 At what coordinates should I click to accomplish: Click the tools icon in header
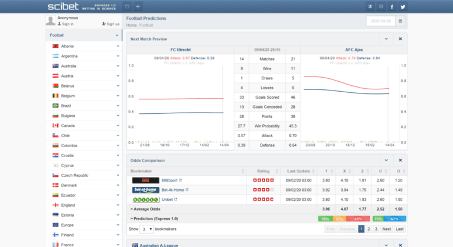370,6
